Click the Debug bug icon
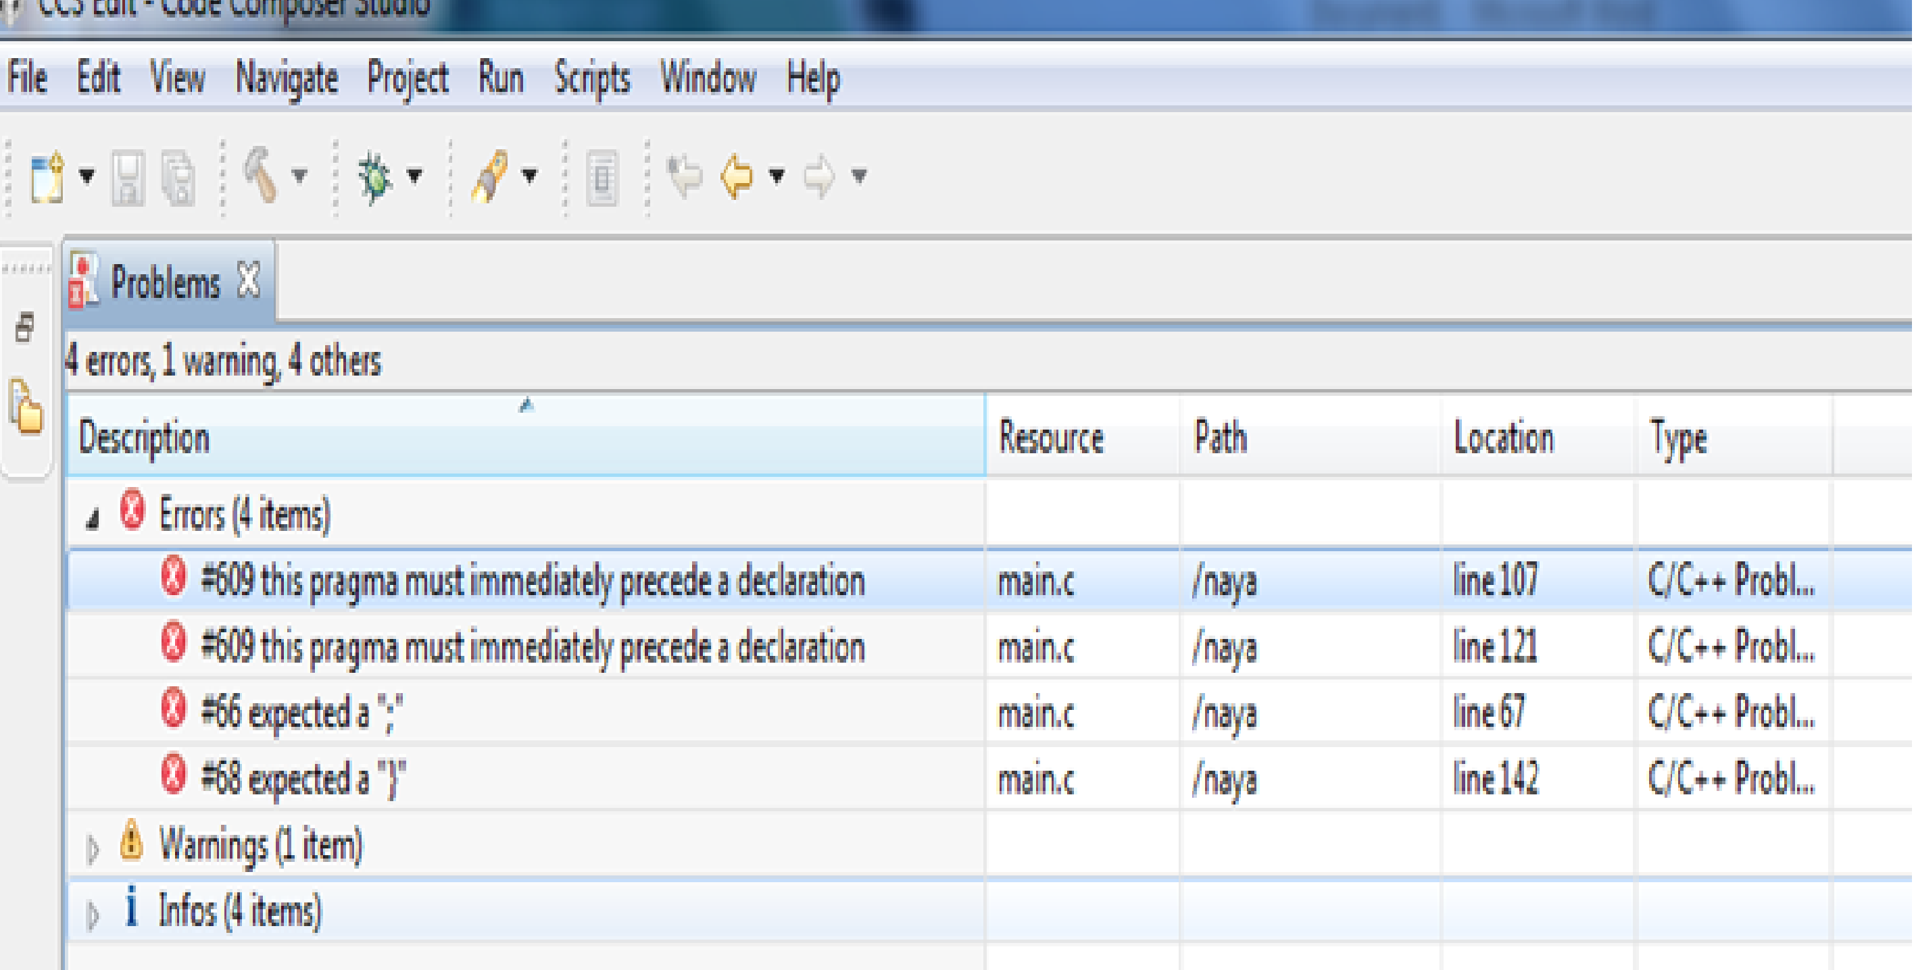1914x970 pixels. [375, 177]
